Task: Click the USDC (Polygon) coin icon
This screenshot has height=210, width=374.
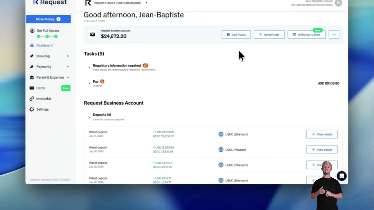Action: pos(221,150)
